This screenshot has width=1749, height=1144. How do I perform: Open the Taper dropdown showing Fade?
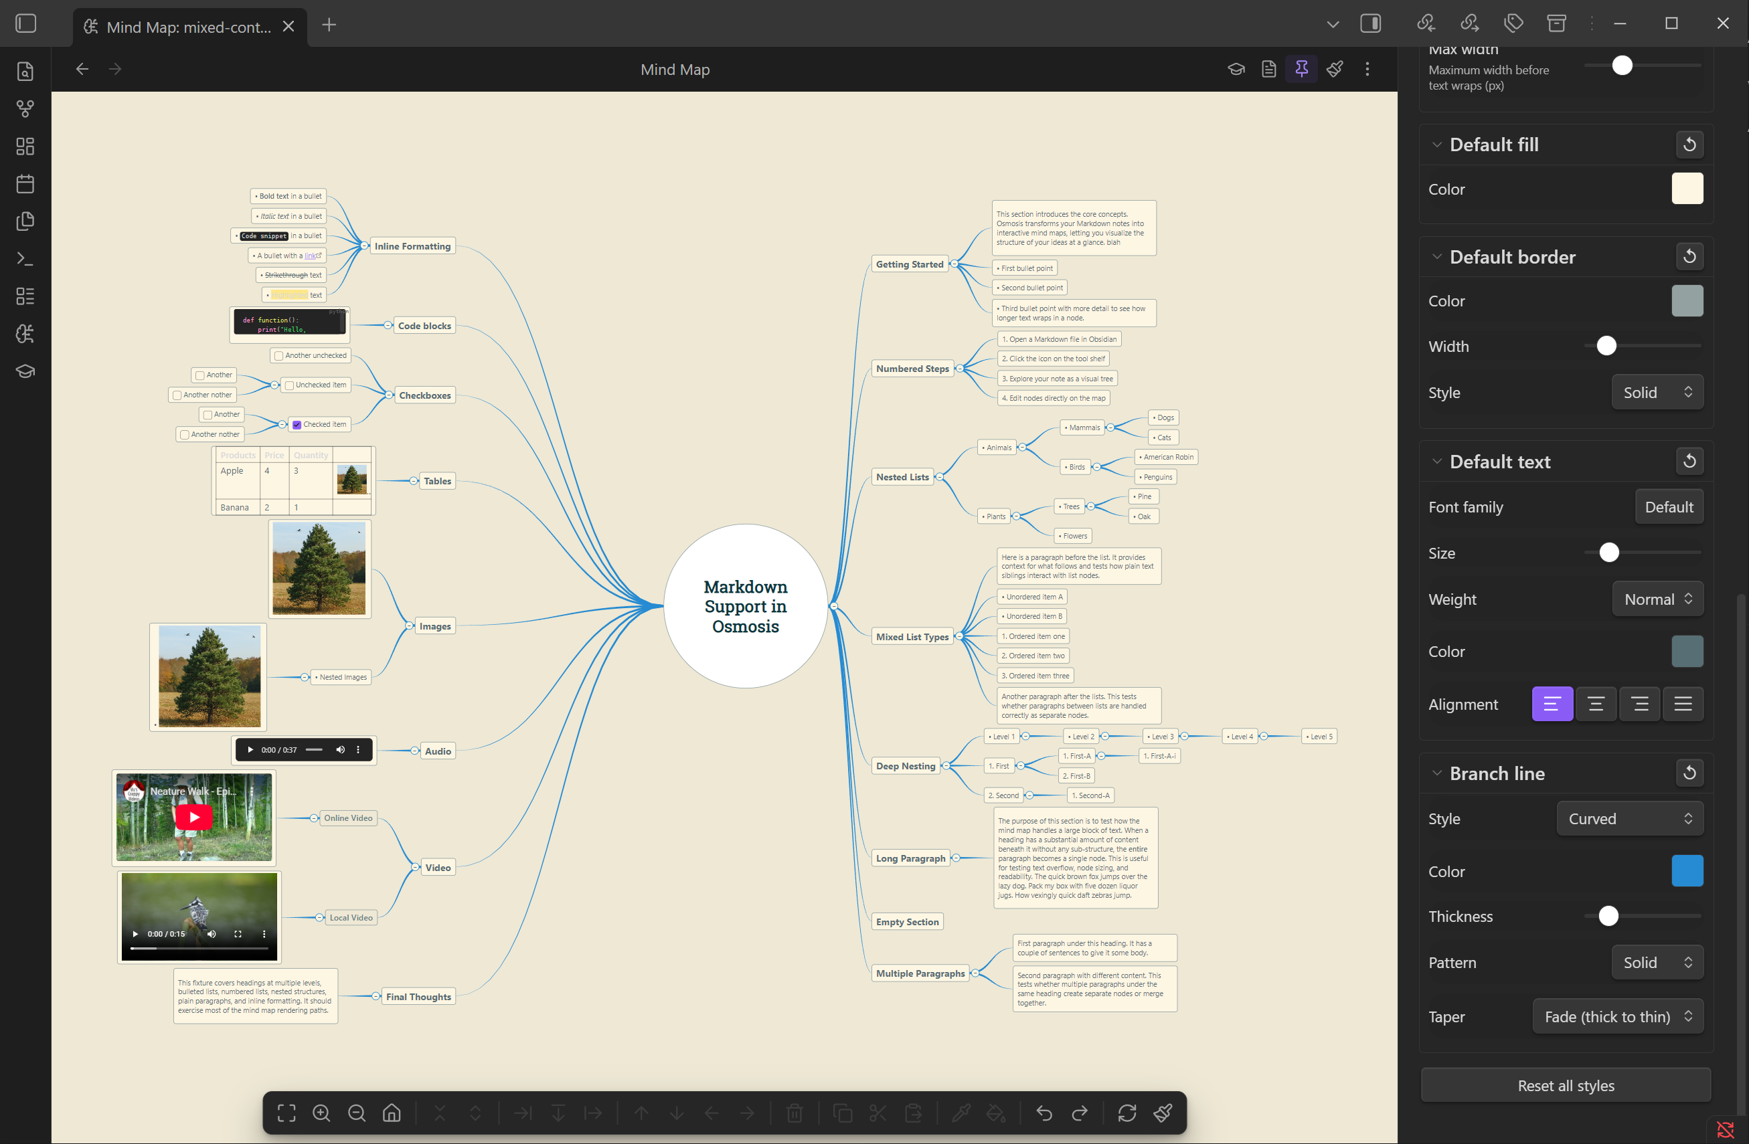click(1617, 1016)
